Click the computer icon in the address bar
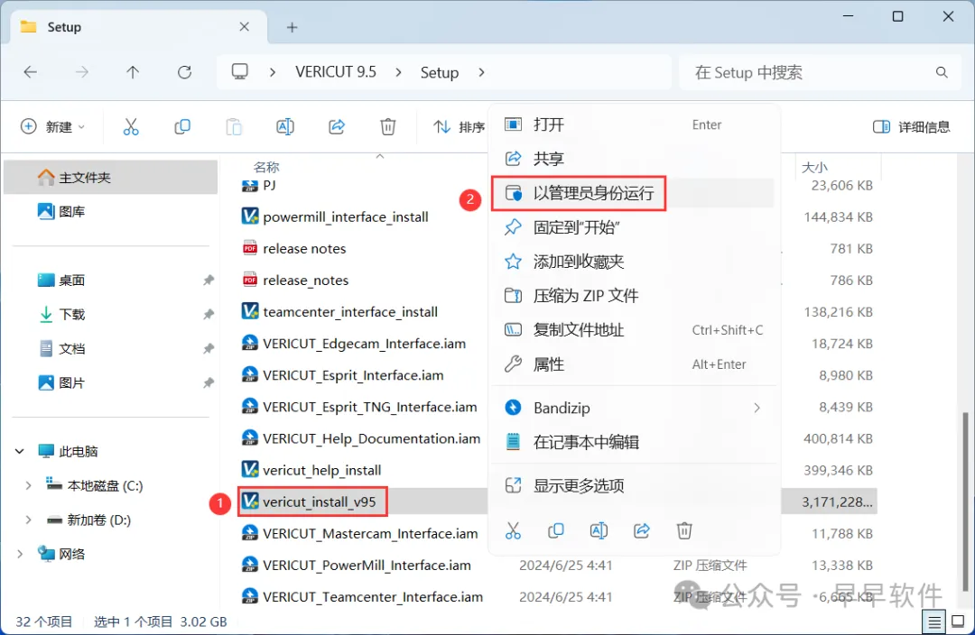This screenshot has height=635, width=975. 239,72
